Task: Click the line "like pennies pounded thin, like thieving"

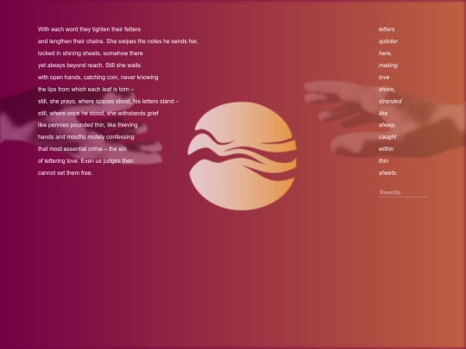Action: click(88, 125)
